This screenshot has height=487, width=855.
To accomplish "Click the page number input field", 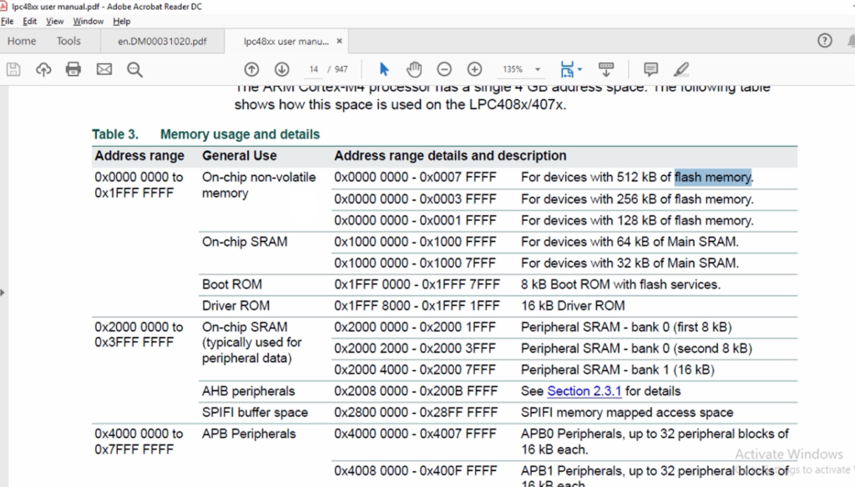I will pyautogui.click(x=314, y=69).
